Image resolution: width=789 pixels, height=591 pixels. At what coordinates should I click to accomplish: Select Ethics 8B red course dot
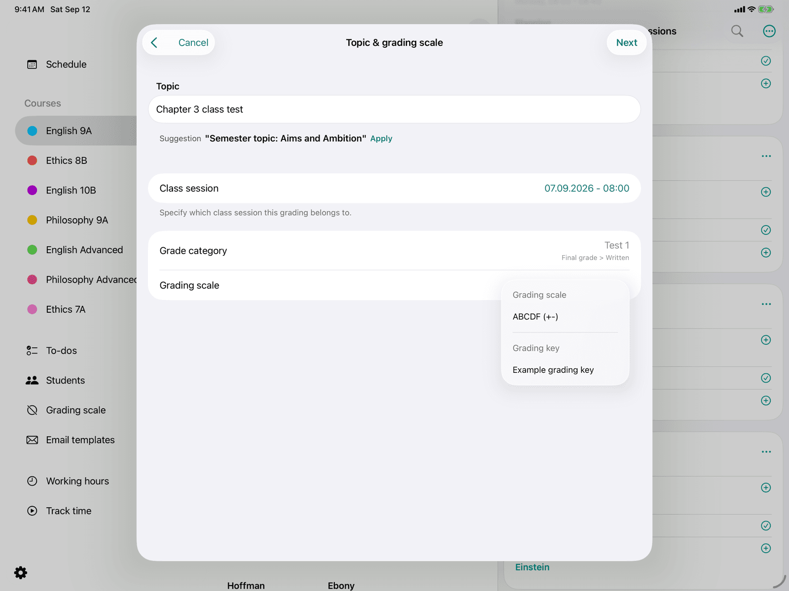click(x=32, y=161)
